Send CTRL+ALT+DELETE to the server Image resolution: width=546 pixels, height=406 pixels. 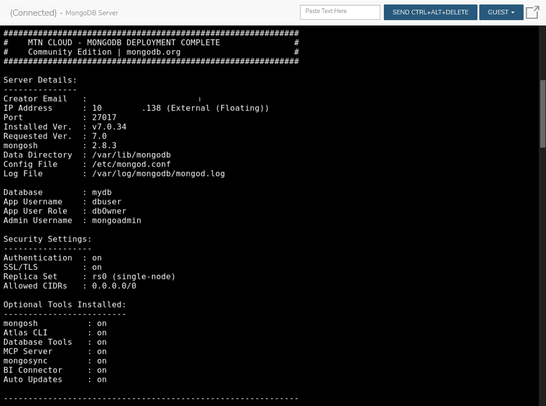pos(430,12)
